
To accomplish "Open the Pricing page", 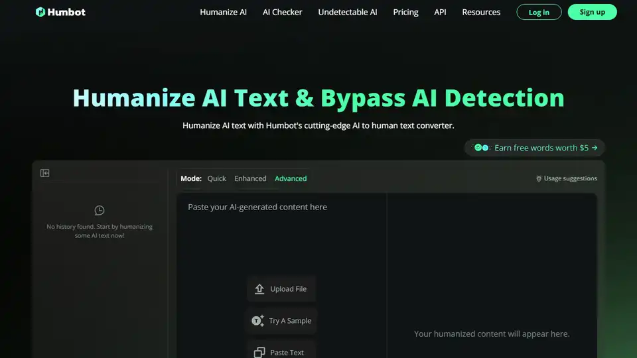I will [x=405, y=12].
